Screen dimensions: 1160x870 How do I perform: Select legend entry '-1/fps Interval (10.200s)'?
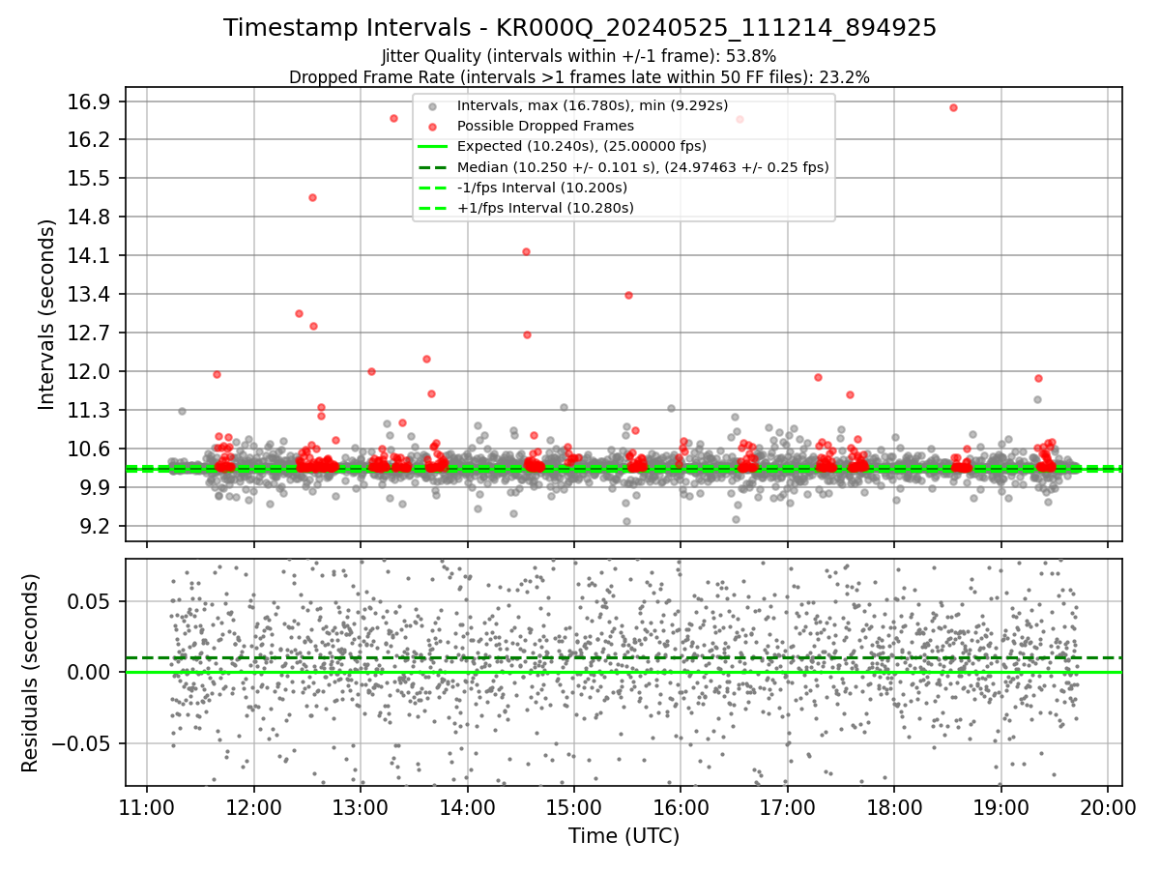coord(542,188)
